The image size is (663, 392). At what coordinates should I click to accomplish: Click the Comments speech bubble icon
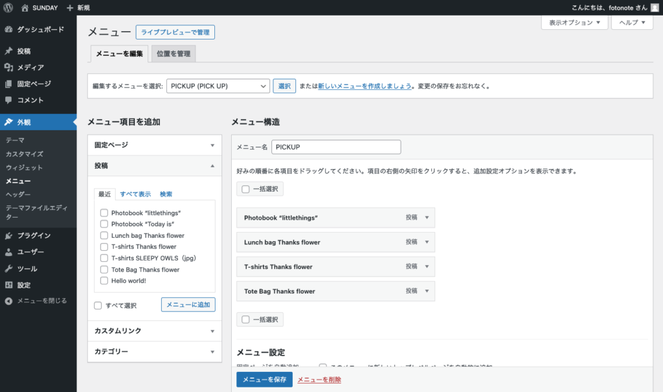coord(8,100)
